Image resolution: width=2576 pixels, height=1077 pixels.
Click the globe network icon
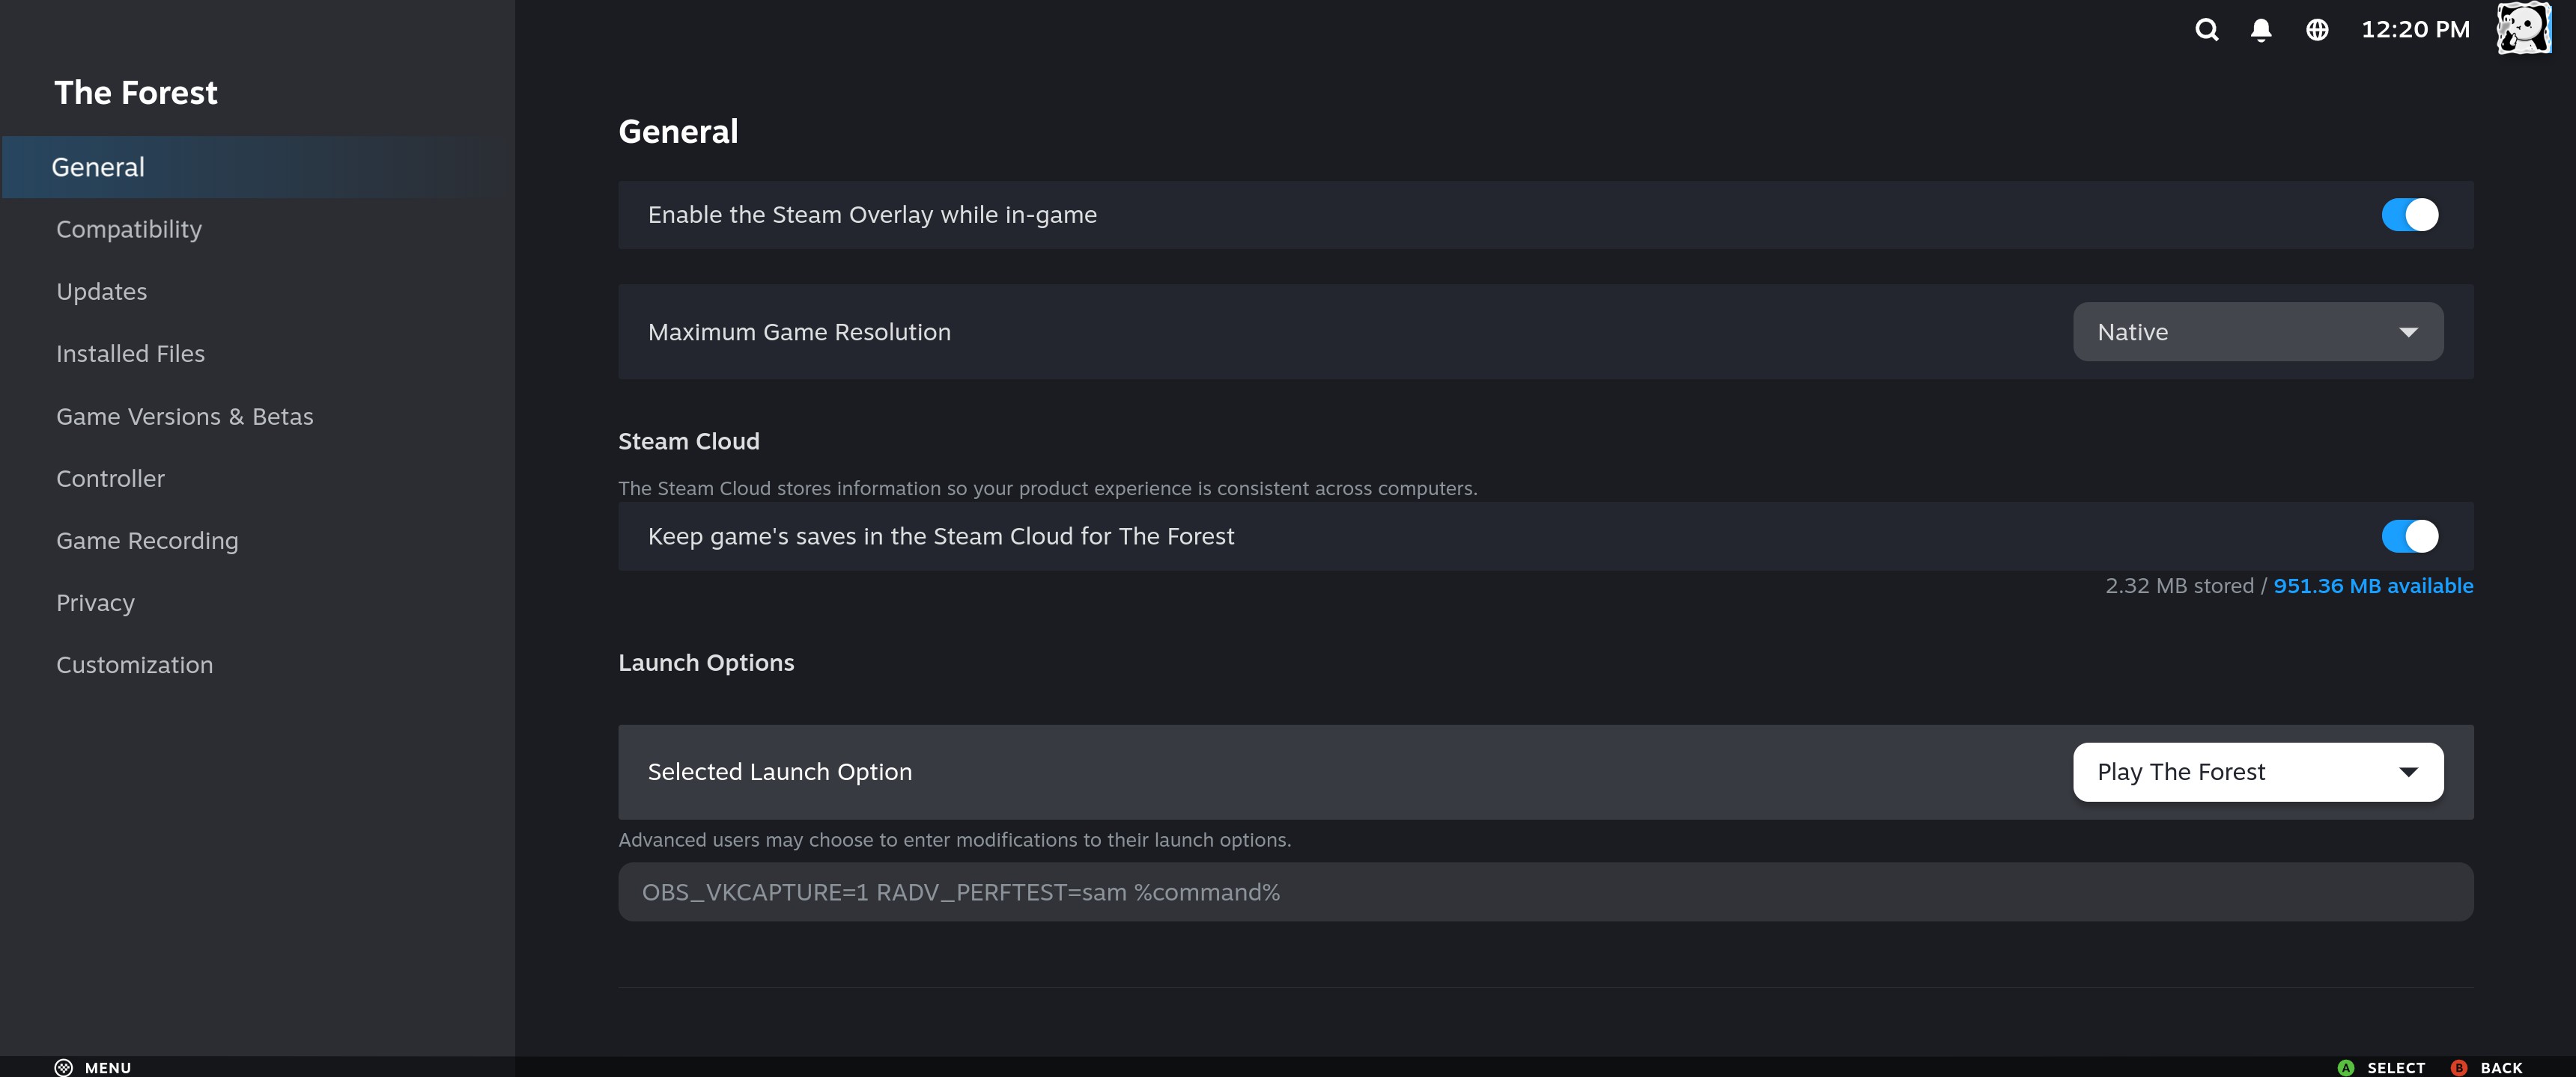pos(2317,30)
